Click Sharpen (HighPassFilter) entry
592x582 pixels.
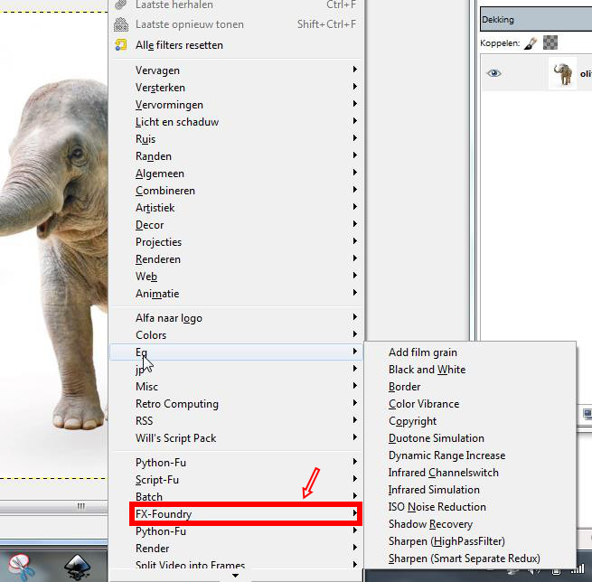click(446, 541)
